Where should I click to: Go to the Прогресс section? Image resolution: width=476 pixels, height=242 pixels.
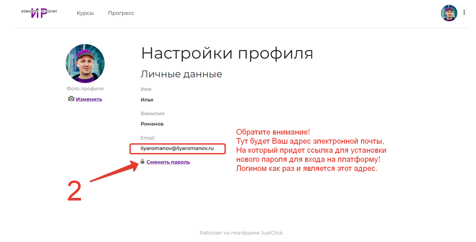121,13
